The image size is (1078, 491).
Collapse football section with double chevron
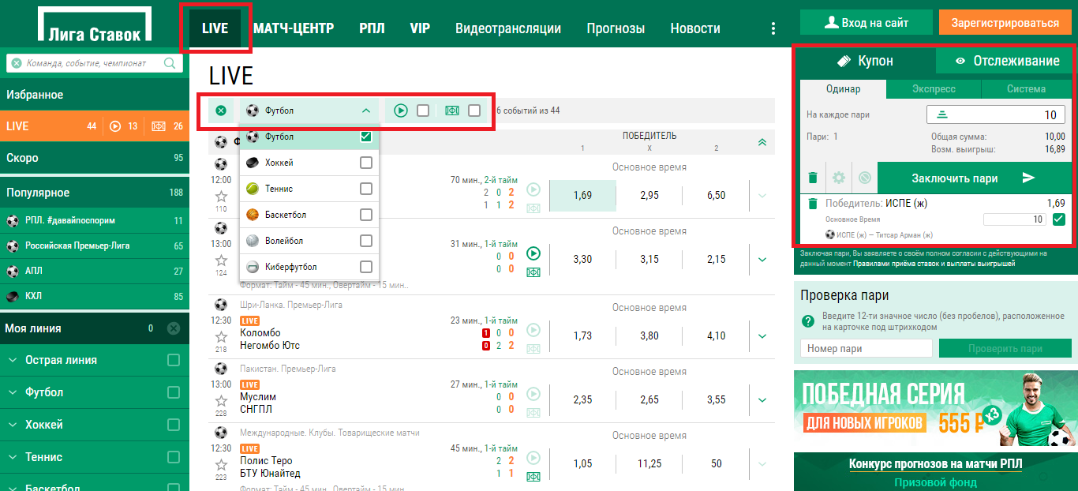coord(762,143)
